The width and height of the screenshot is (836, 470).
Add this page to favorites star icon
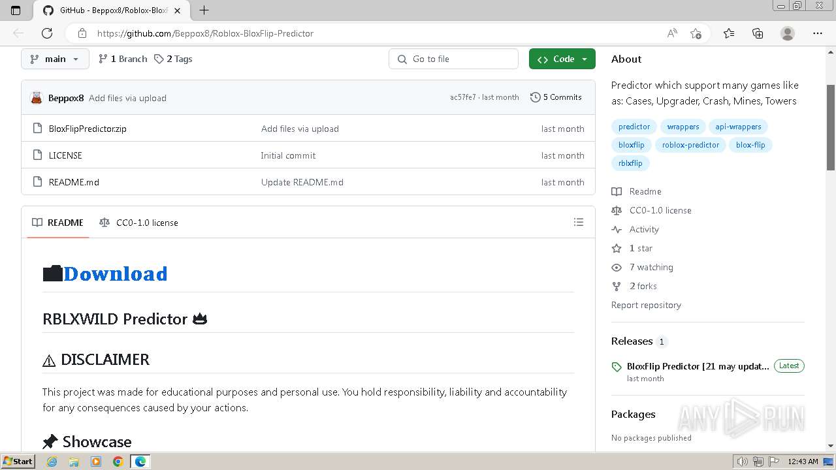[696, 33]
